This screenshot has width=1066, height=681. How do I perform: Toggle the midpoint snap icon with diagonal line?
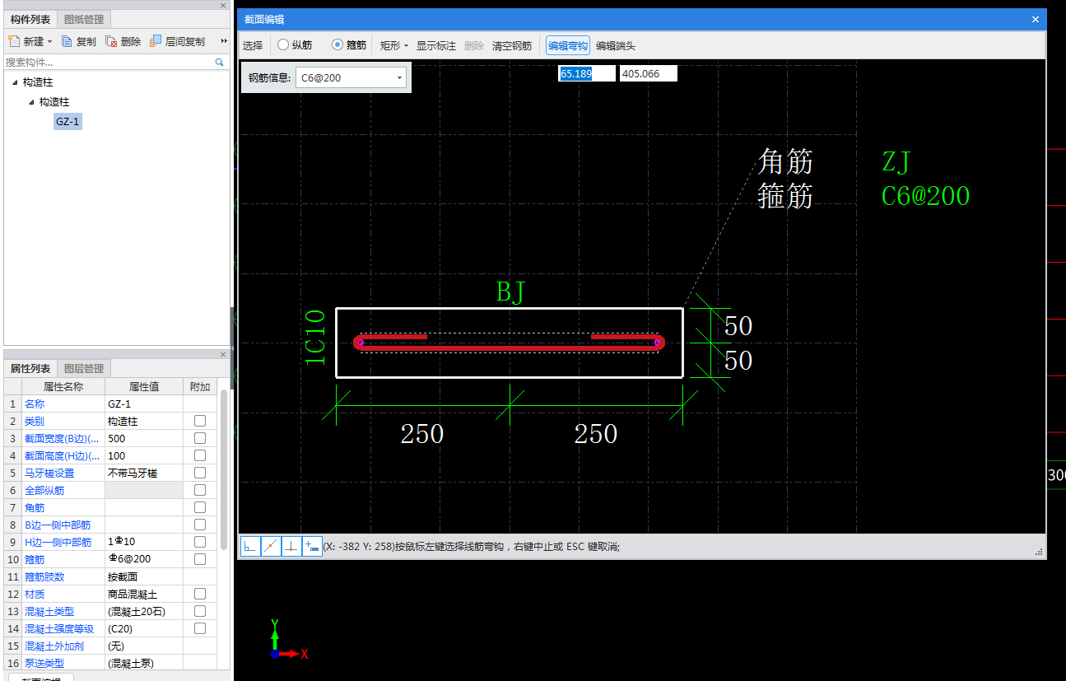pyautogui.click(x=271, y=546)
